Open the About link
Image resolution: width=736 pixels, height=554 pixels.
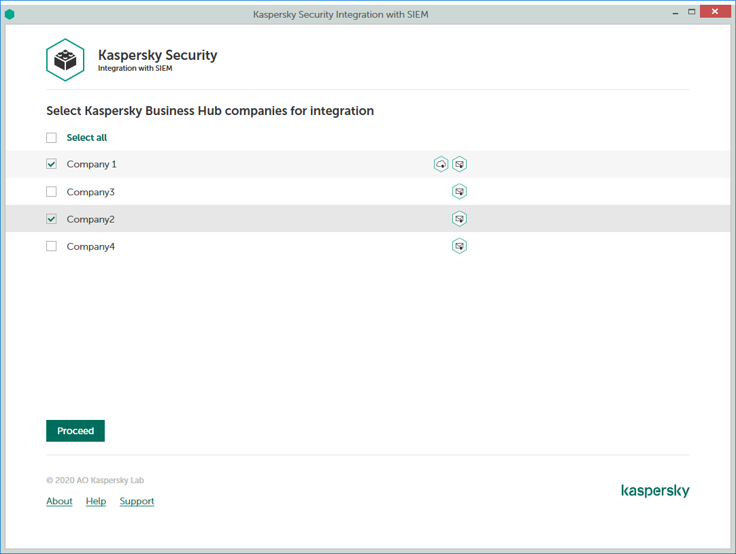59,501
